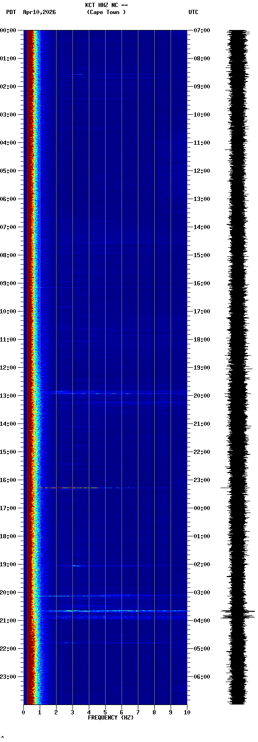Click the 14:00 PDT time label
The height and width of the screenshot is (742, 258).
8,424
